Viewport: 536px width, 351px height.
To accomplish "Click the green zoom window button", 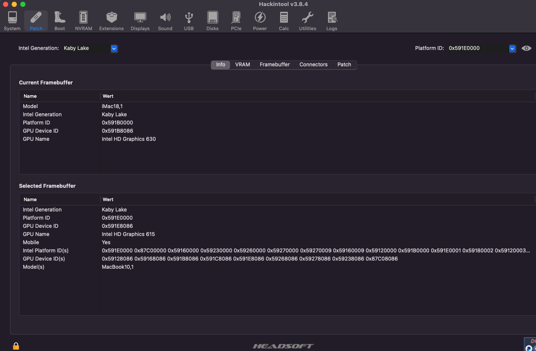I will [x=23, y=4].
